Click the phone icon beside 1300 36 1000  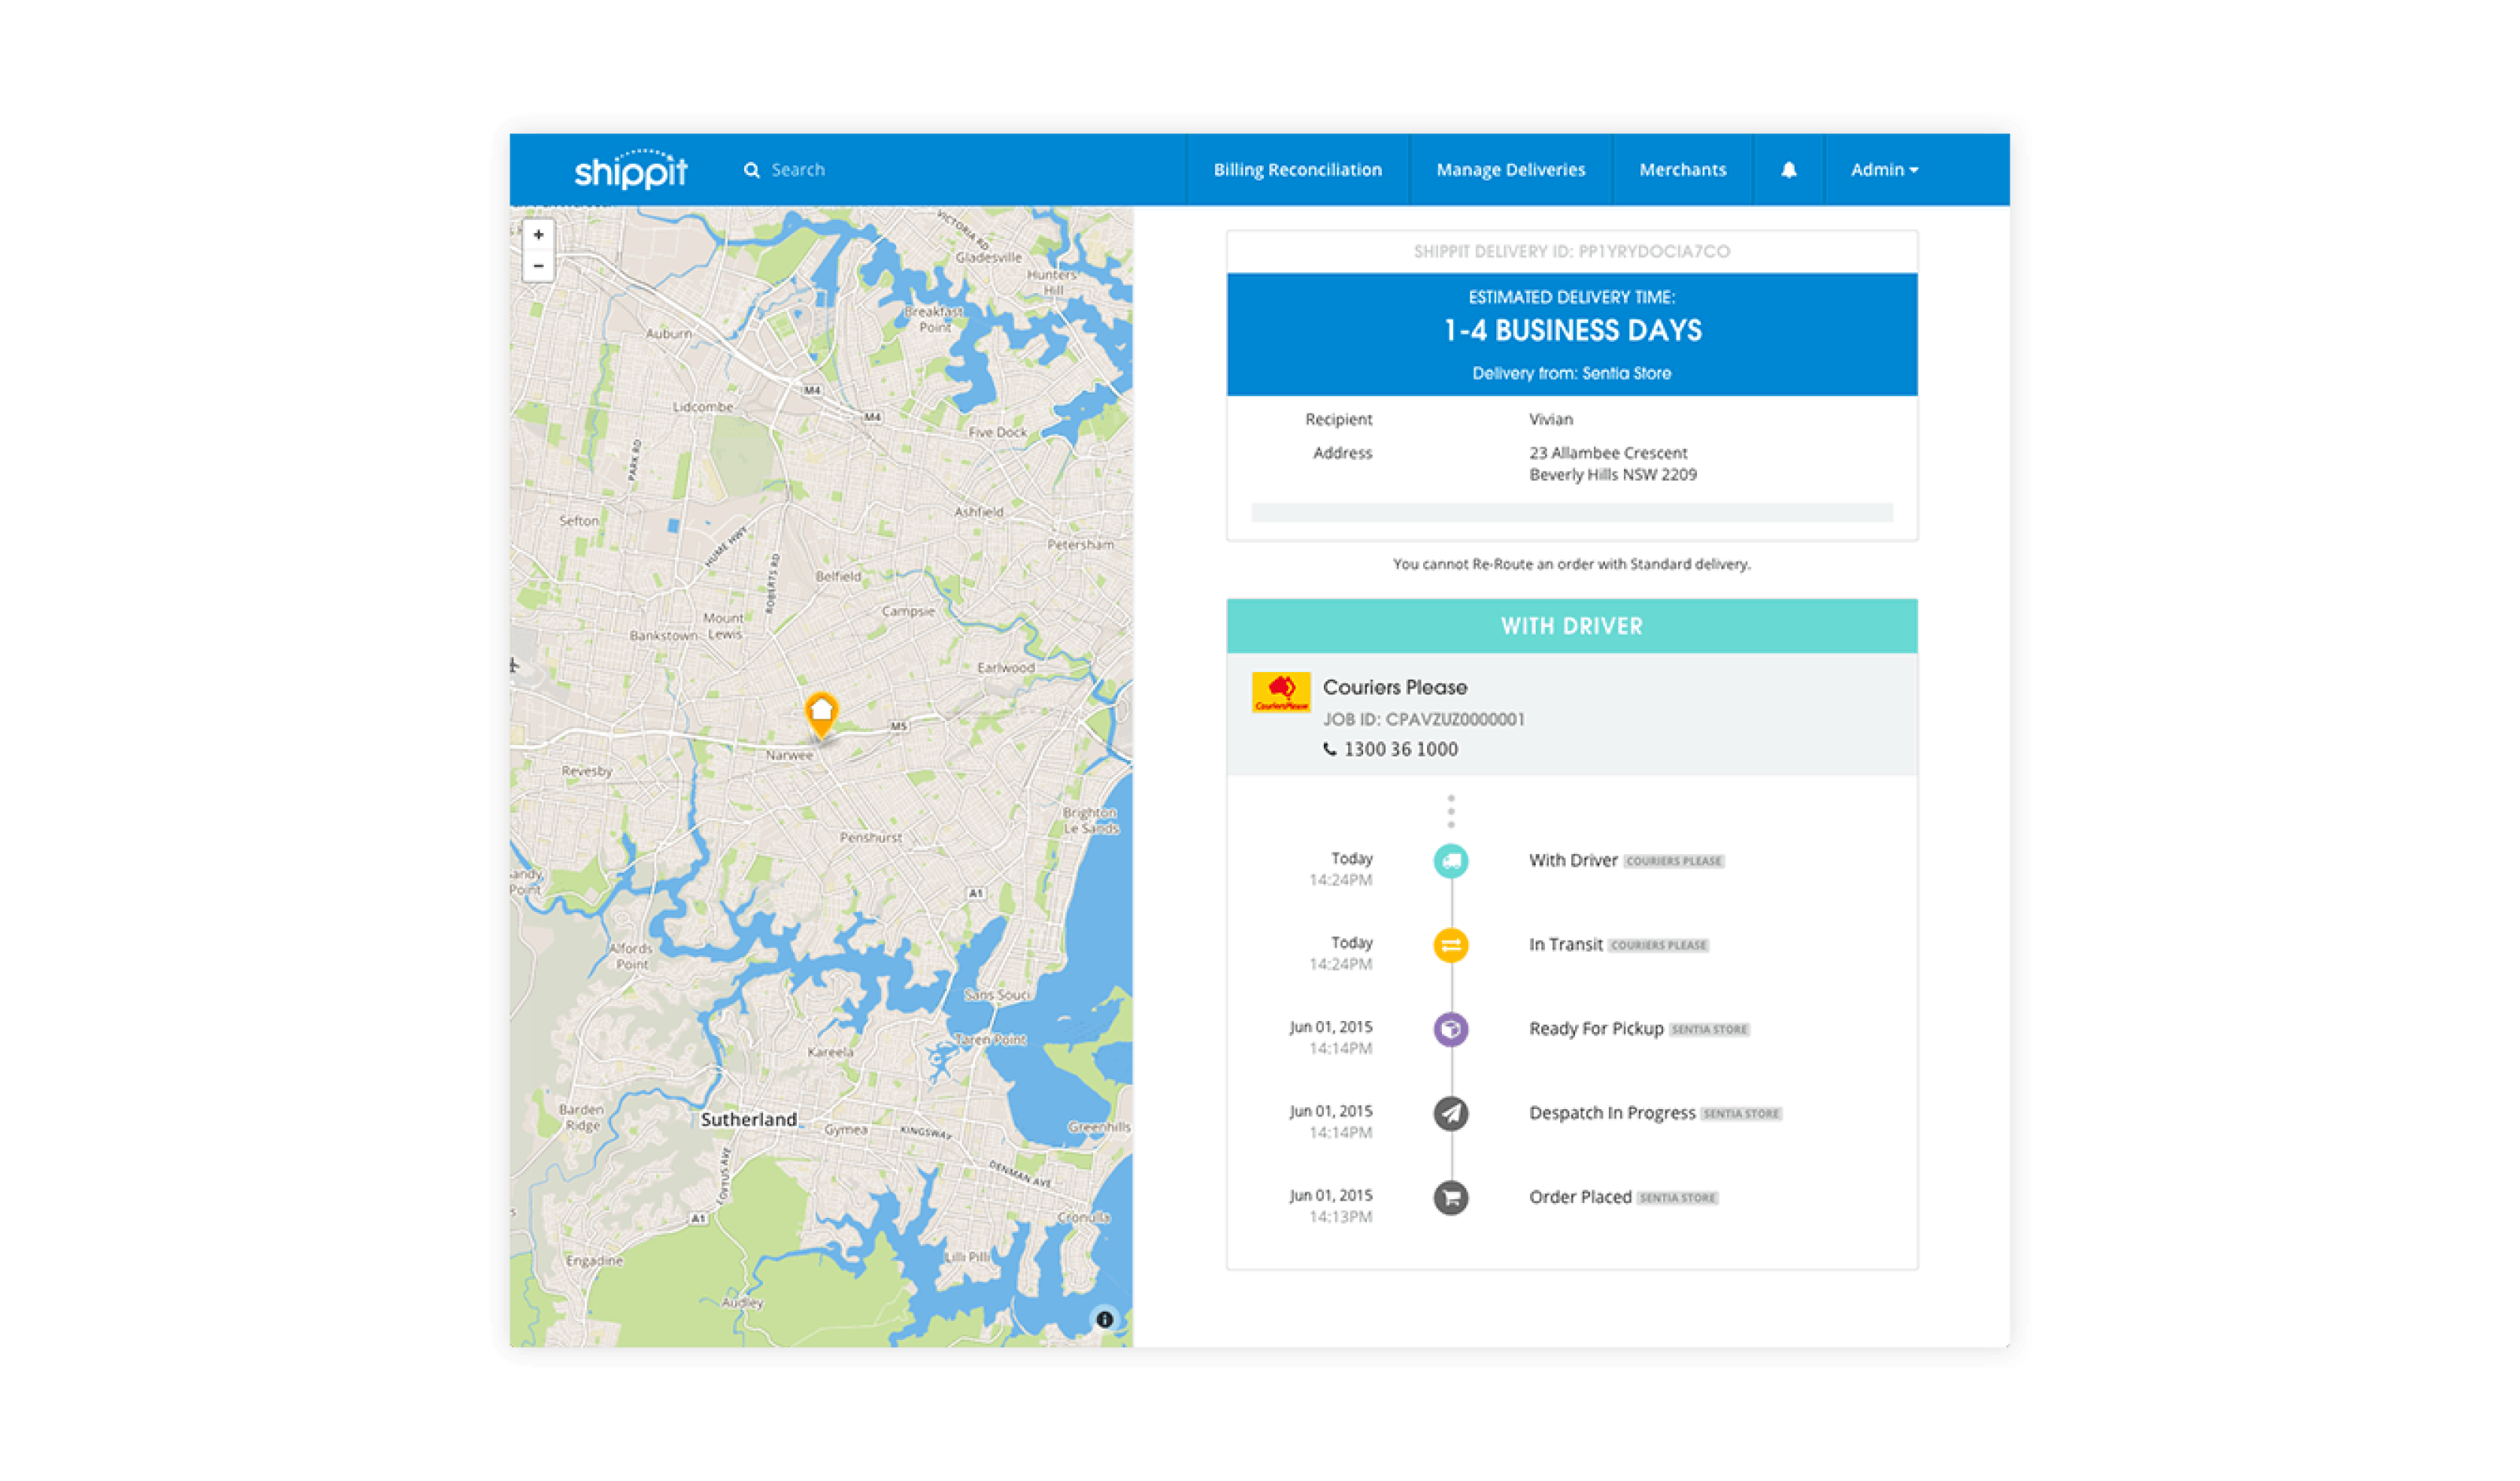click(x=1330, y=748)
